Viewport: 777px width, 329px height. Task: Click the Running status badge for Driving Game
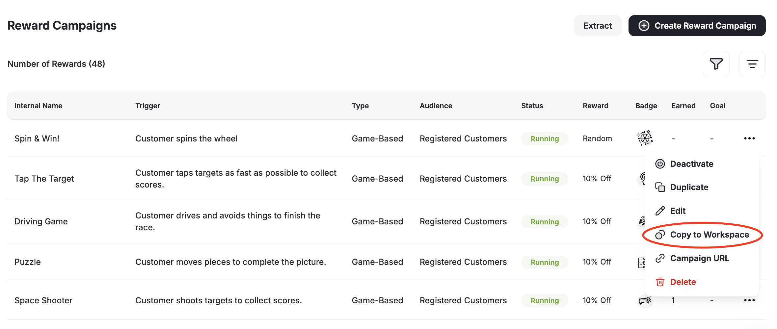[545, 221]
